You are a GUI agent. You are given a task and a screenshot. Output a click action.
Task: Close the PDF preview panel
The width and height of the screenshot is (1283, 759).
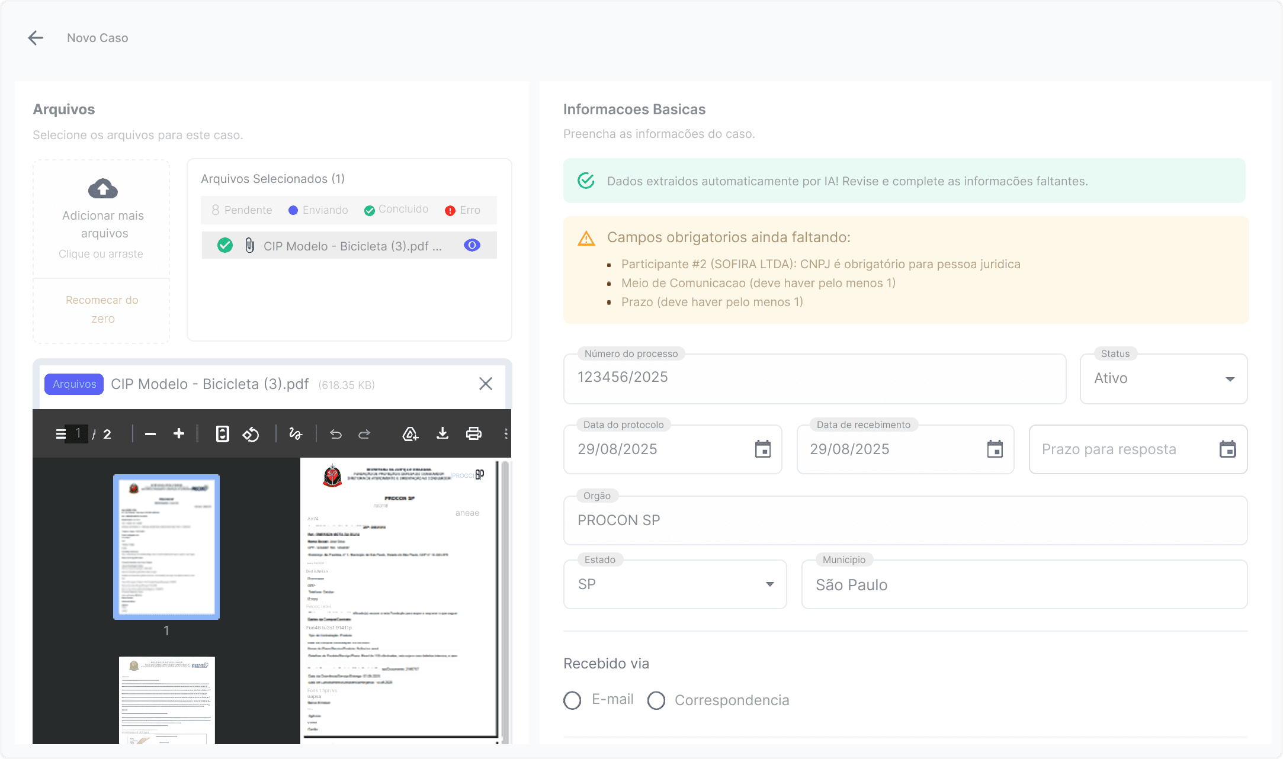(x=486, y=384)
